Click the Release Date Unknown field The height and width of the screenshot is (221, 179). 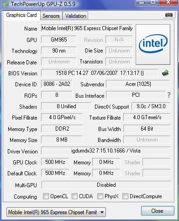pyautogui.click(x=59, y=62)
